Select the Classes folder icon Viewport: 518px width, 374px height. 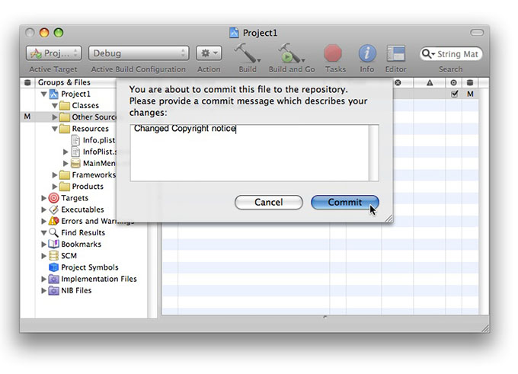tap(65, 106)
